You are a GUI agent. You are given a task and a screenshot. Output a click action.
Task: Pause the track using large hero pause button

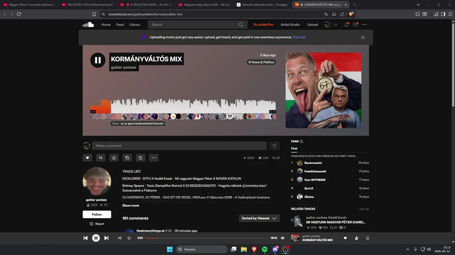[x=98, y=60]
